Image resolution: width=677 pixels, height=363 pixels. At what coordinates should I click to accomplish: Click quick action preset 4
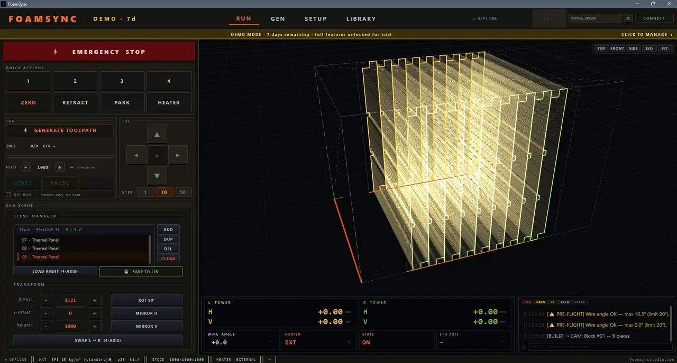coord(169,81)
